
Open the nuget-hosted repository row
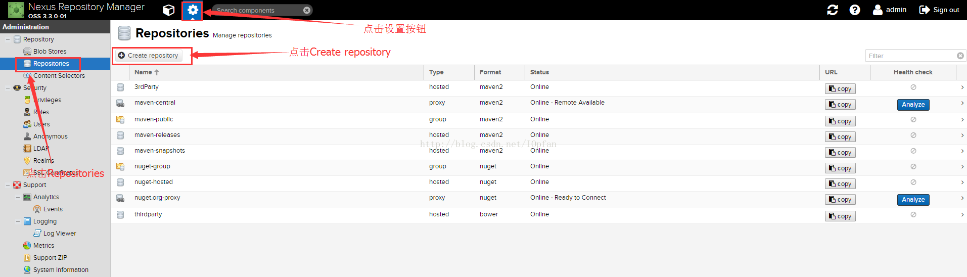539,183
